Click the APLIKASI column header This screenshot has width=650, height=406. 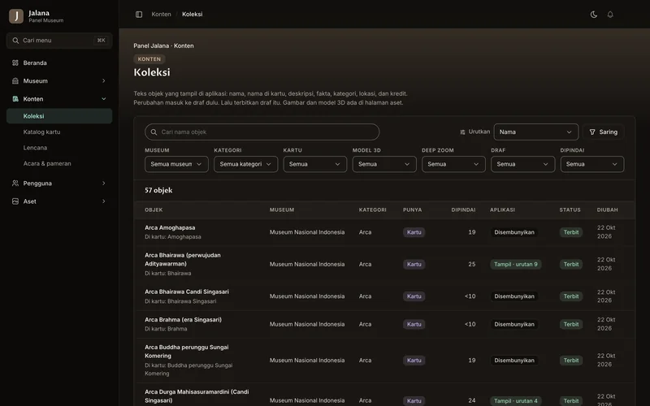tap(502, 210)
